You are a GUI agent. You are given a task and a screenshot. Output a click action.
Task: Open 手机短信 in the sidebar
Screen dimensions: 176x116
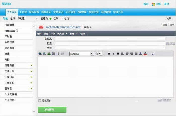[x=10, y=42]
